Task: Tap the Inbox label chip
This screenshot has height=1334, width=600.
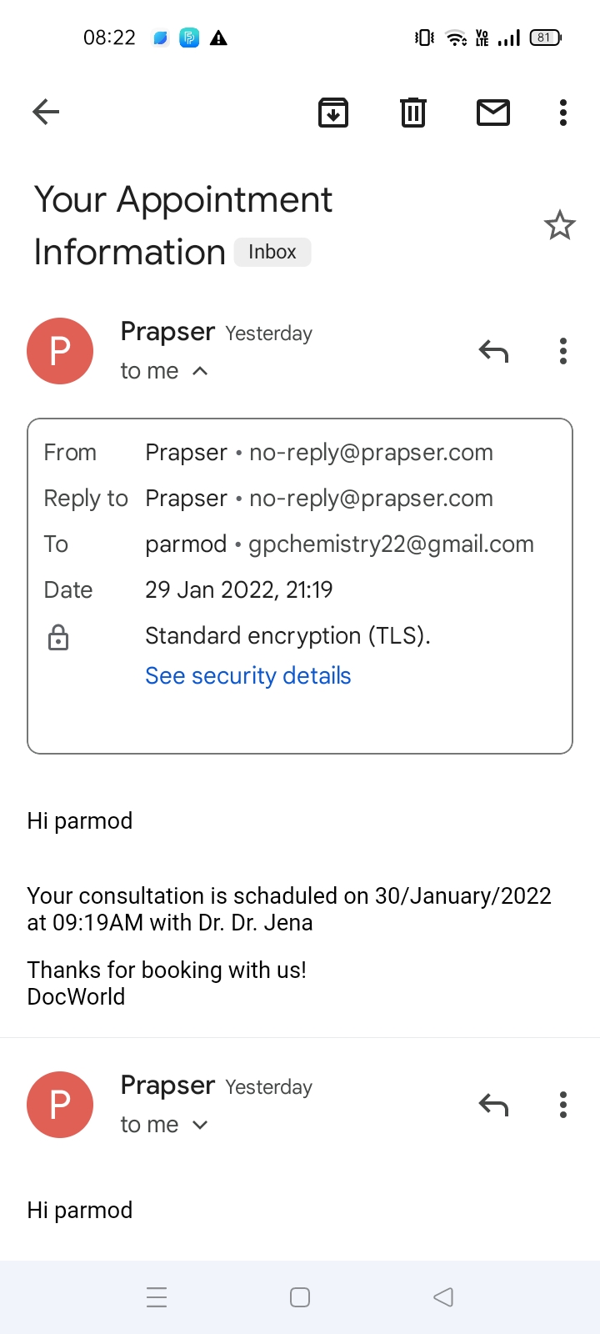Action: pos(272,252)
